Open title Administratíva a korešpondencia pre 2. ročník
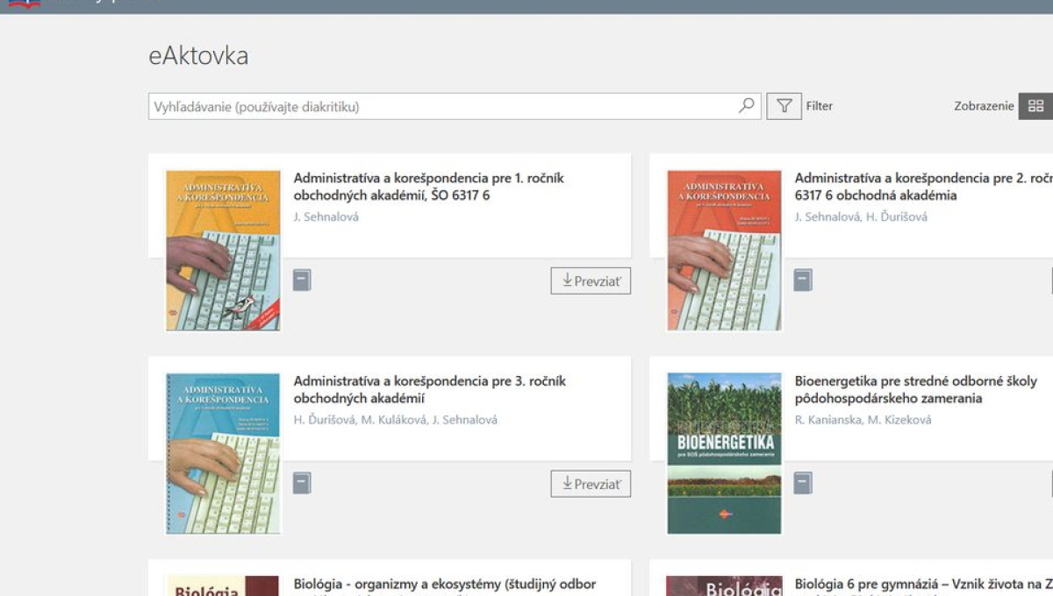This screenshot has height=596, width=1053. pos(923,187)
